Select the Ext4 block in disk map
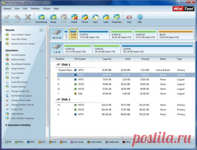Image resolution: width=197 pixels, height=150 pixels. coord(176,34)
